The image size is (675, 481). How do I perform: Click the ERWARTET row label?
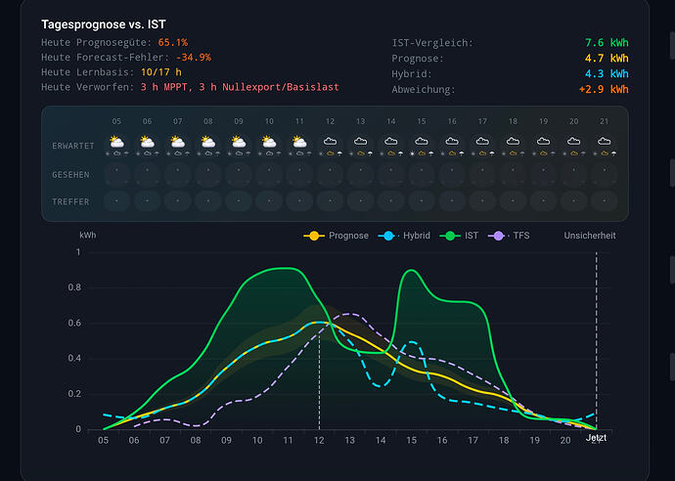click(x=73, y=146)
